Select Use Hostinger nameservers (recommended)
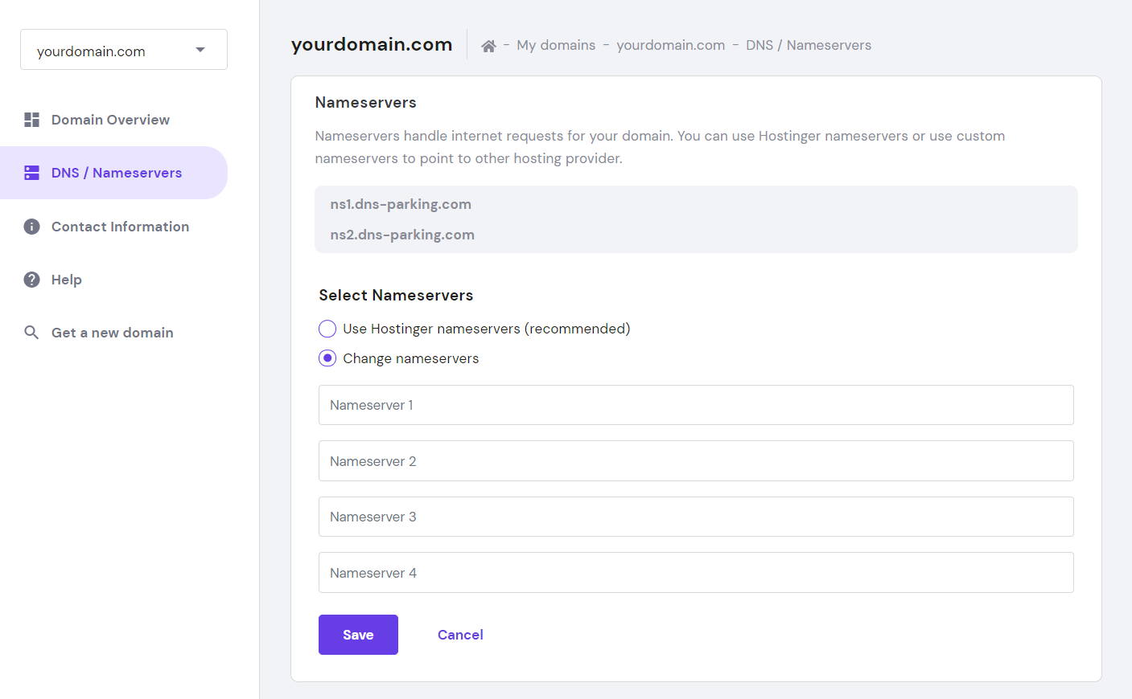 [x=327, y=329]
